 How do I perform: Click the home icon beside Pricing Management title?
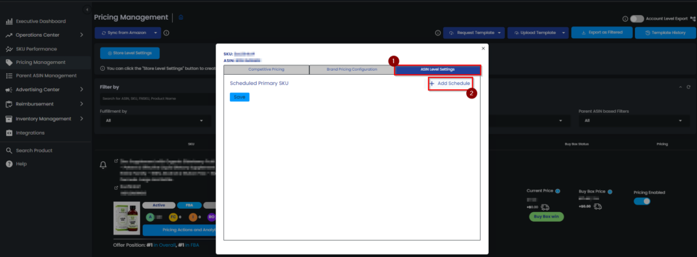click(181, 17)
